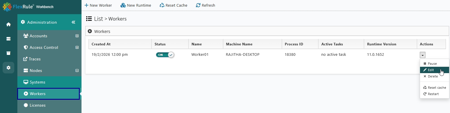Viewport: 450px width, 113px height.
Task: Sort by the Created At column header
Action: [120, 44]
